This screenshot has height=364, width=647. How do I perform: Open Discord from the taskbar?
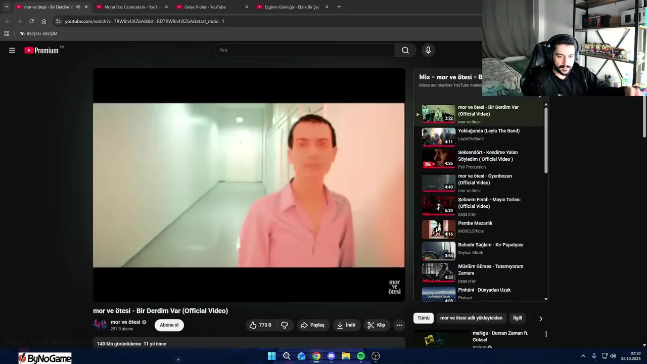[331, 356]
